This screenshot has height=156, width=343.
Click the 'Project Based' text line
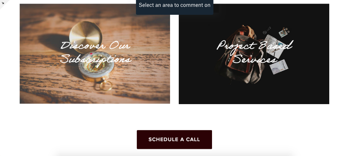click(255, 46)
